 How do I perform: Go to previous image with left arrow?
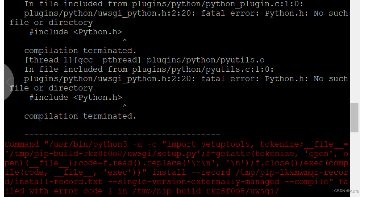(9, 82)
